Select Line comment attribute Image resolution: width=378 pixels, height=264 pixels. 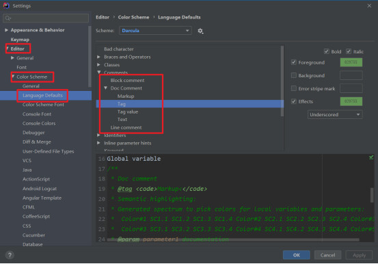[x=126, y=127]
